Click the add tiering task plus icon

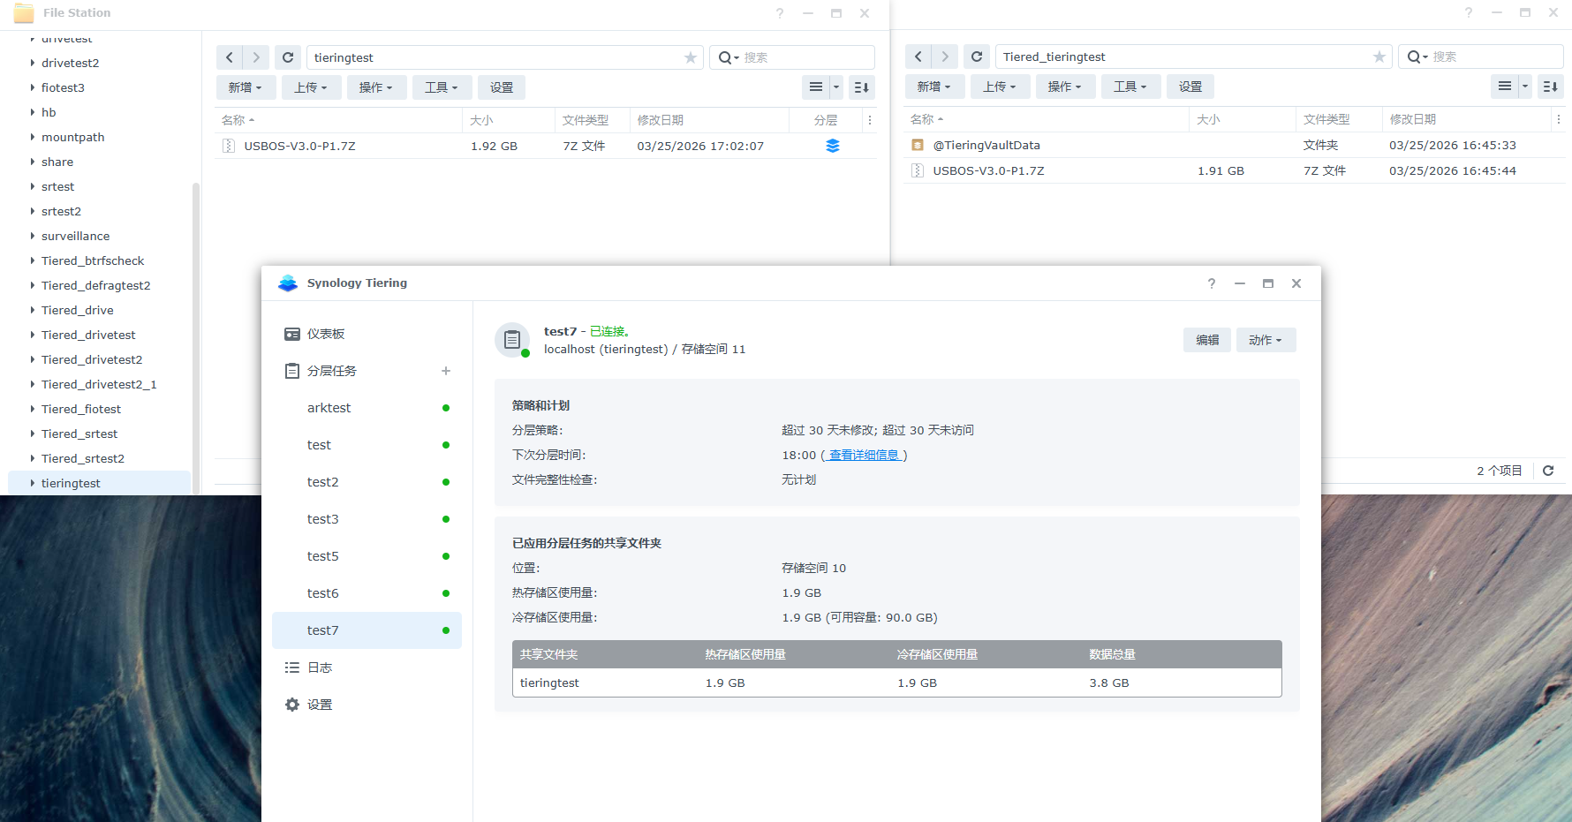pyautogui.click(x=446, y=371)
